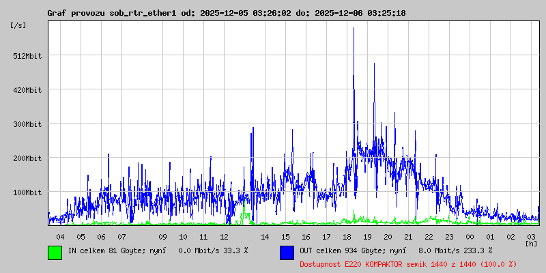546x273 pixels.
Task: Click the '14' hour axis label
Action: pos(265,237)
